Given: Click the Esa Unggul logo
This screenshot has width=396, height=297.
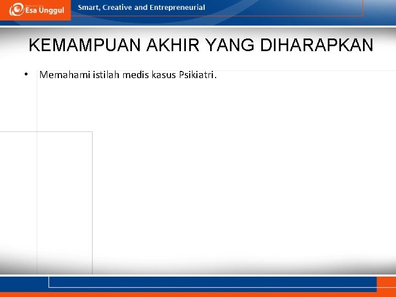Looking at the screenshot, I should point(37,9).
